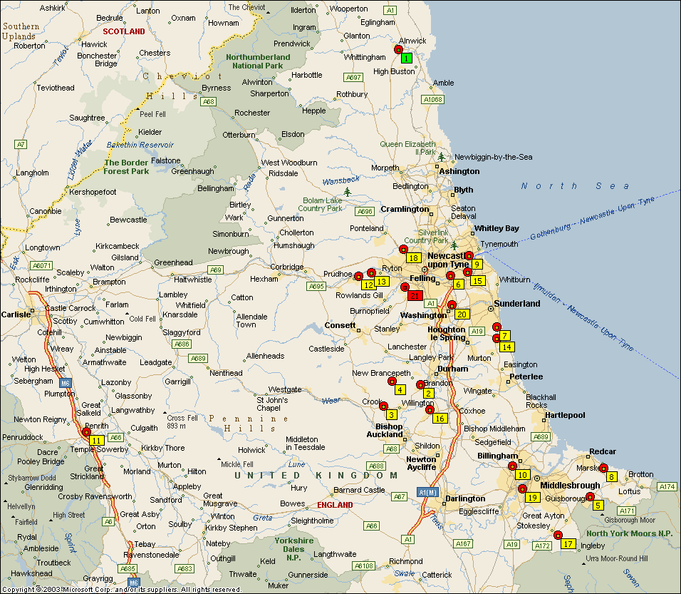Click marker 20 near Washington

462,314
